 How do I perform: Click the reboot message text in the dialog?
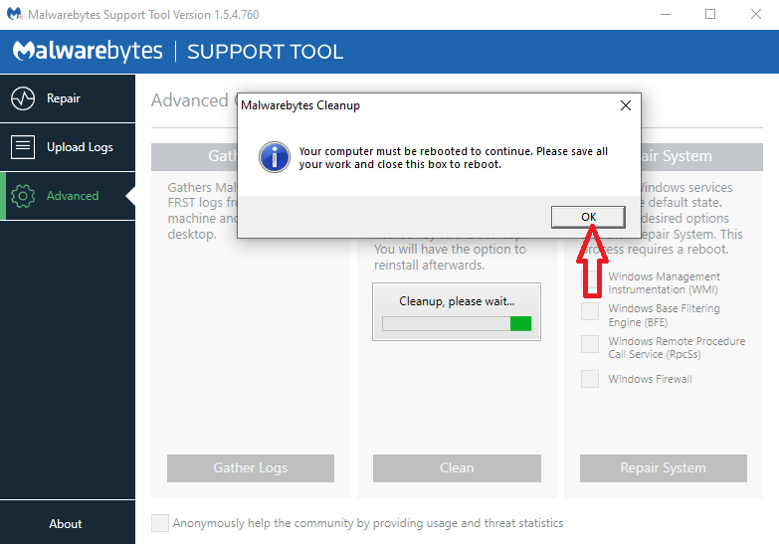coord(453,157)
